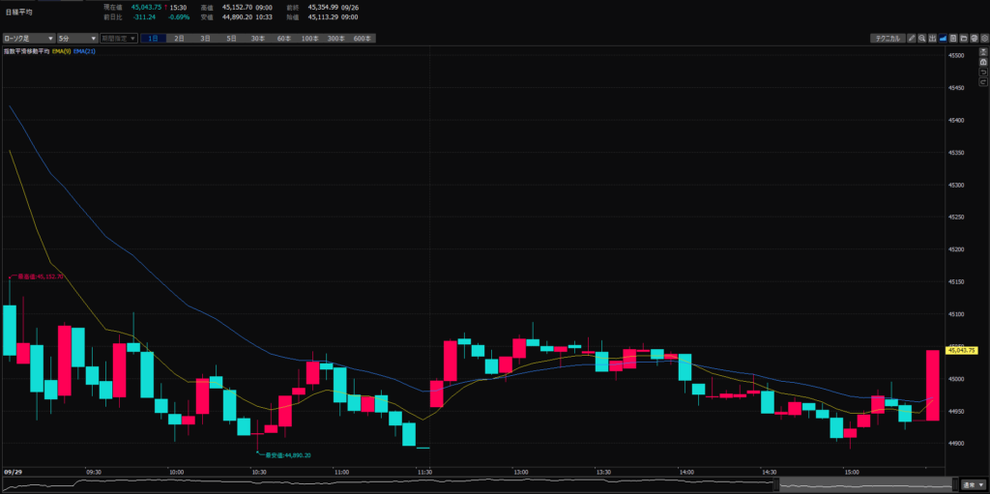Toggle the blue area chart icon
This screenshot has height=494, width=990.
943,39
